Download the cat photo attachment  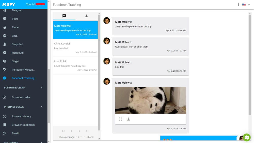(x=129, y=119)
